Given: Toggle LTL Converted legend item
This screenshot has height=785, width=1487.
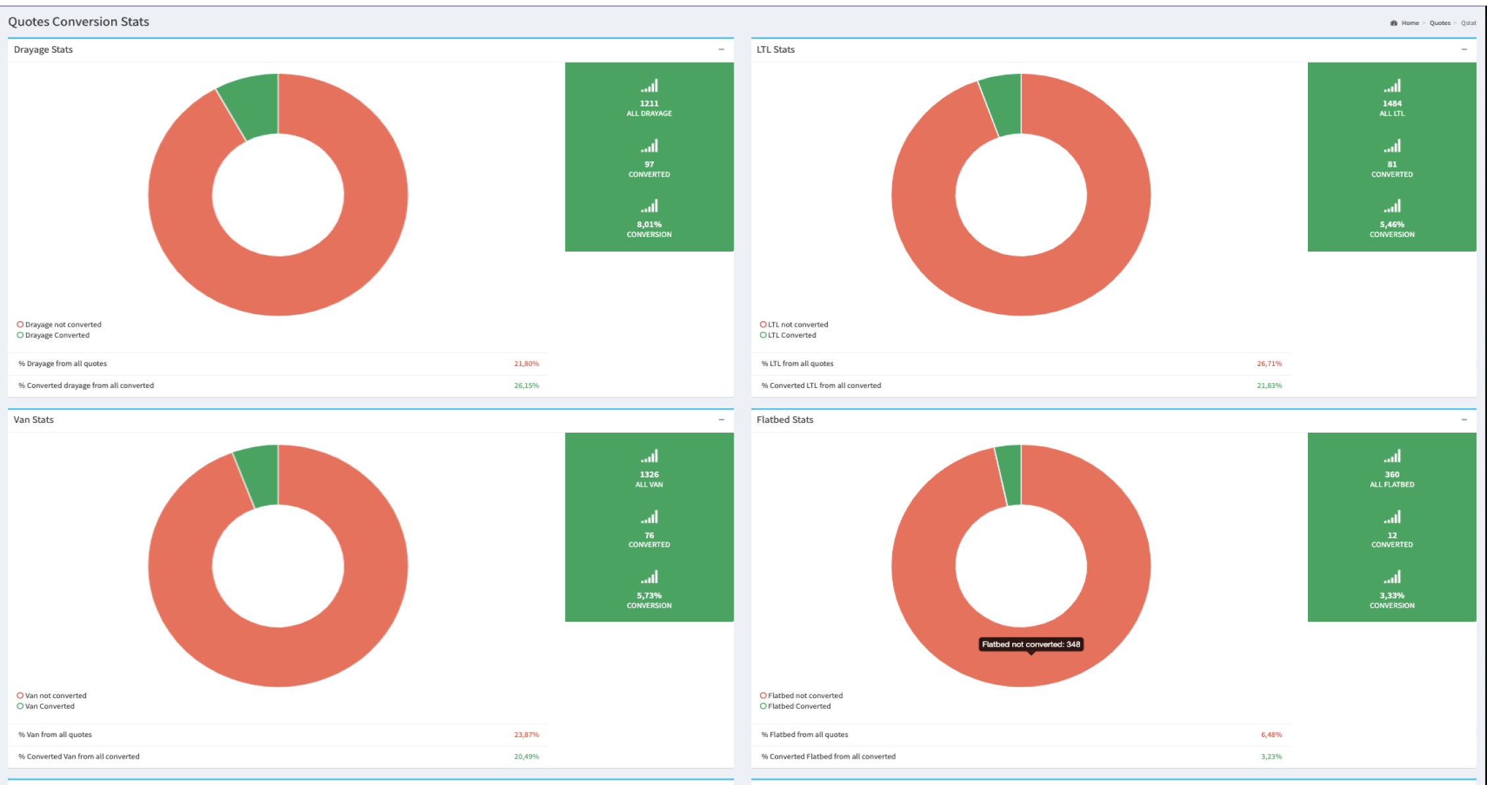Looking at the screenshot, I should pyautogui.click(x=788, y=335).
